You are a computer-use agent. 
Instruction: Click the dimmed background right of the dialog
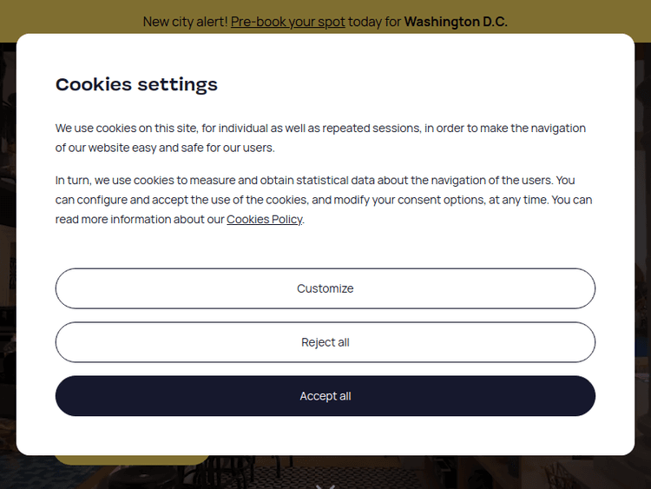(x=643, y=261)
